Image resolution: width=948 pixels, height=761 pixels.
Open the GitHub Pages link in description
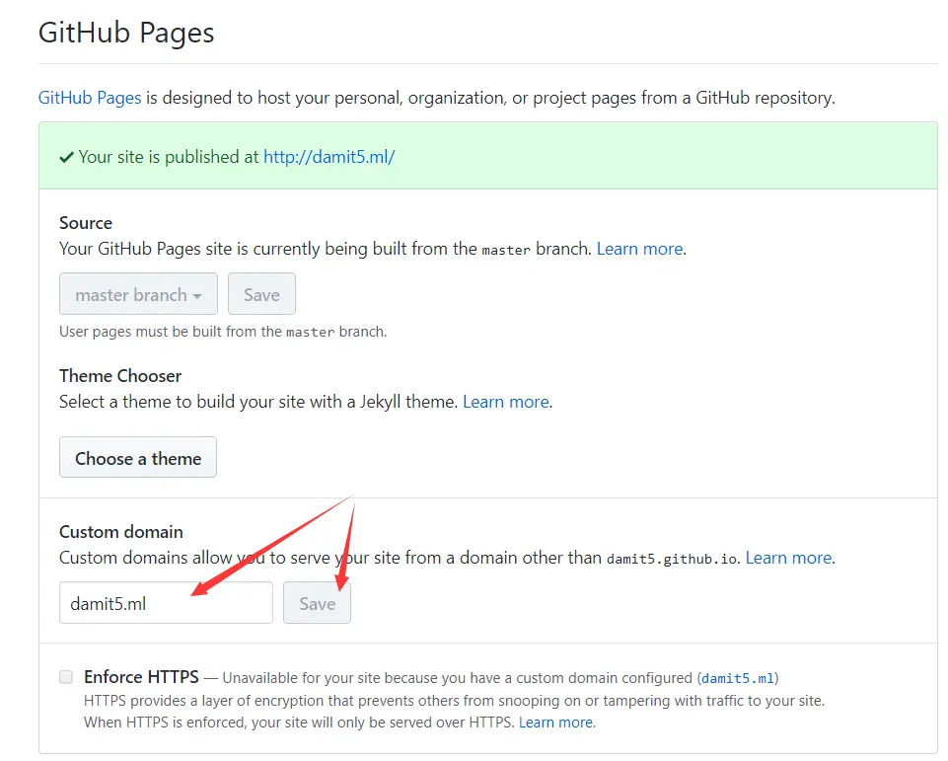click(x=90, y=98)
